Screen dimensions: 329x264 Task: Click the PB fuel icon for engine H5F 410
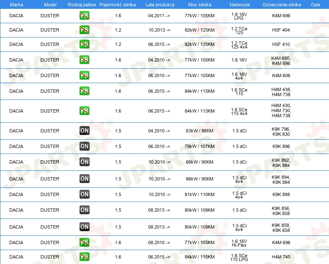[x=84, y=44]
